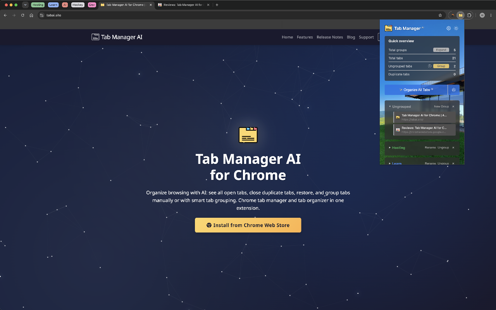Click the yellow folder hero icon on page
496x310 pixels.
248,135
